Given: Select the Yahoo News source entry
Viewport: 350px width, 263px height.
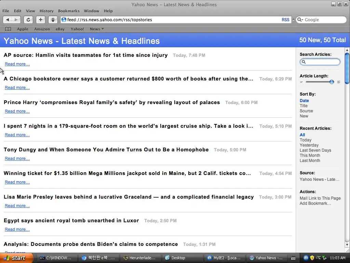Looking at the screenshot, I should click(320, 179).
